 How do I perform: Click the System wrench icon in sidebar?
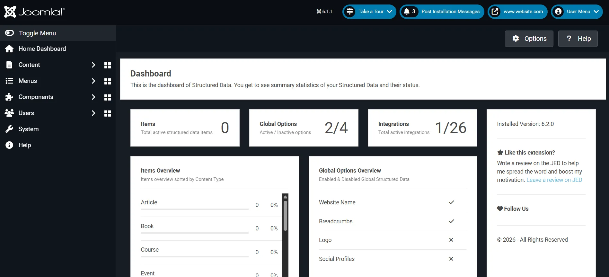point(9,129)
